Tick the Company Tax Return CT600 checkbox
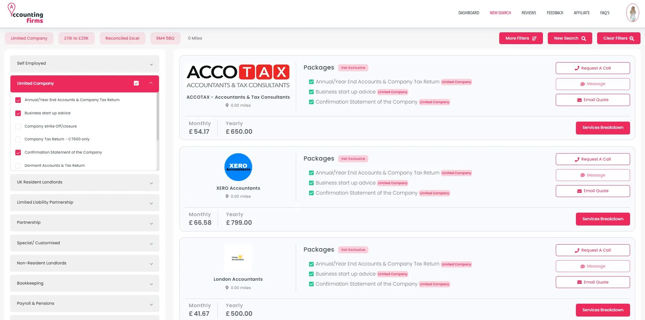Screen dimensions: 645x320 tap(18, 139)
